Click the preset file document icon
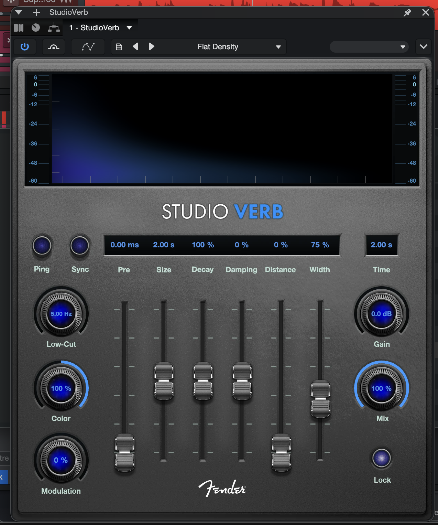Screen dimensions: 438x525 tap(119, 47)
